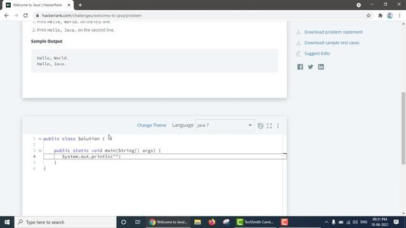Open the Chrome profile avatar
Viewport: 406px width, 228px height.
pos(390,15)
